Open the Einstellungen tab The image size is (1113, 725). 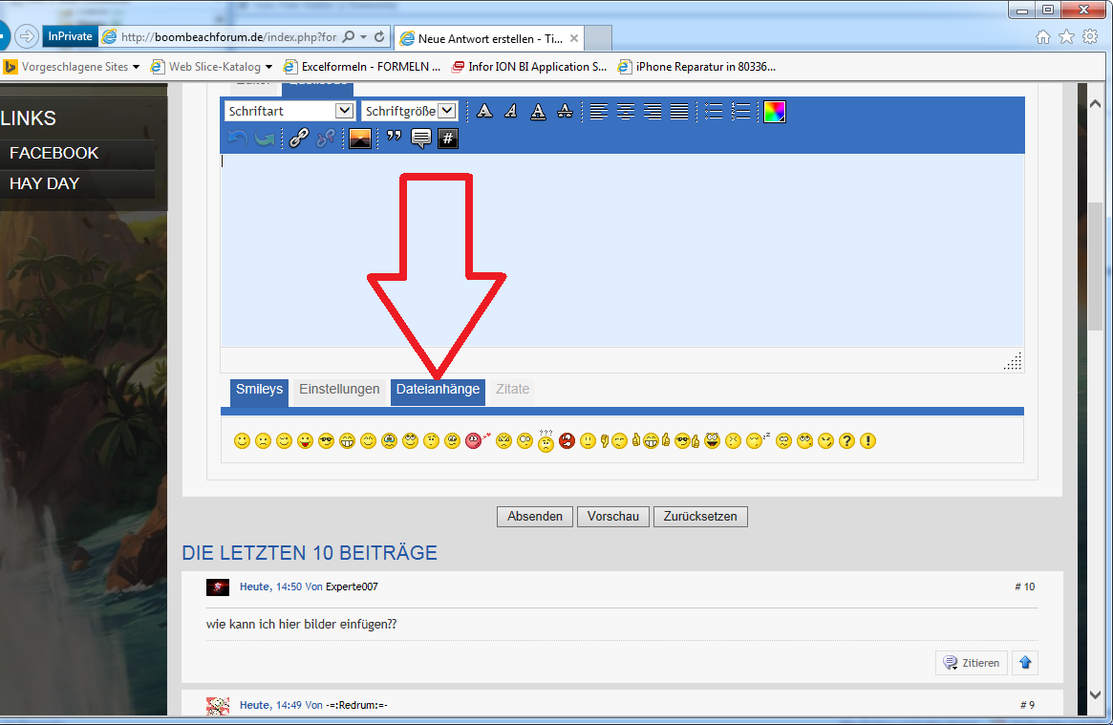[339, 390]
